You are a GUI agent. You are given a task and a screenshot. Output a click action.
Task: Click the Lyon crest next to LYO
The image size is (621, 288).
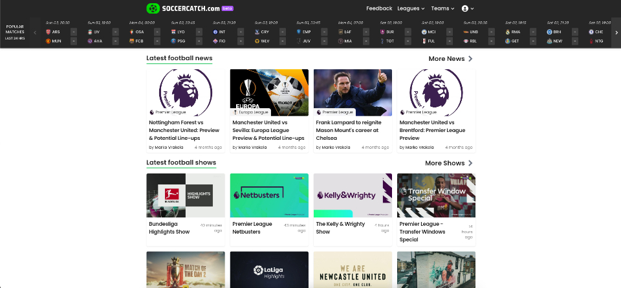[173, 32]
